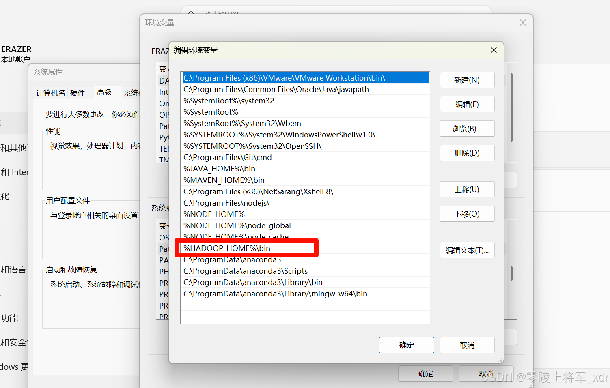
Task: Select the %HADOOP_HOME%\bin entry
Action: pyautogui.click(x=306, y=248)
